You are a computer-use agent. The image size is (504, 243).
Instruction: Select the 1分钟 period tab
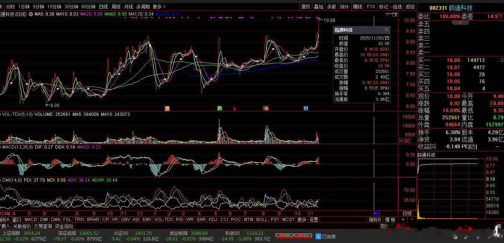click(24, 7)
